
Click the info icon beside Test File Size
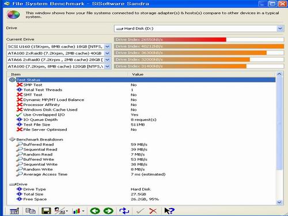pos(20,124)
